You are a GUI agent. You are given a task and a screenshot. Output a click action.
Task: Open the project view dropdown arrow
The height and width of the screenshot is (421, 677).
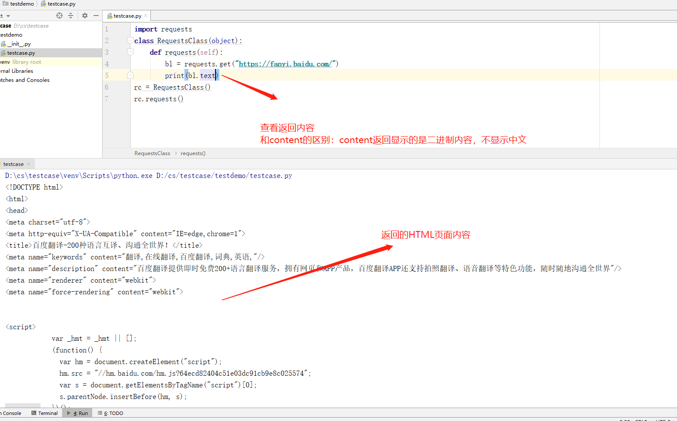[8, 16]
